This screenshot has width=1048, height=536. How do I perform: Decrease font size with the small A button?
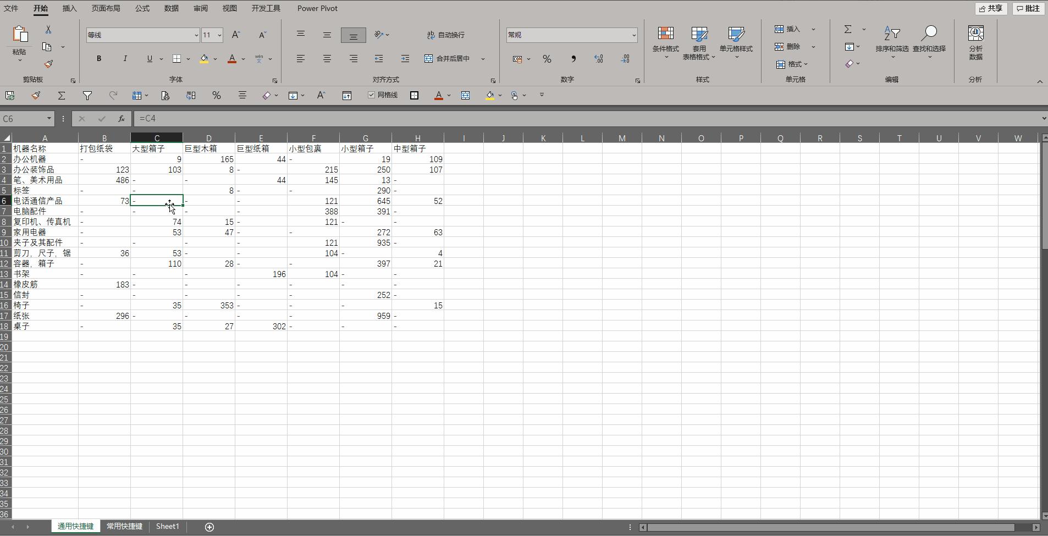[x=262, y=35]
